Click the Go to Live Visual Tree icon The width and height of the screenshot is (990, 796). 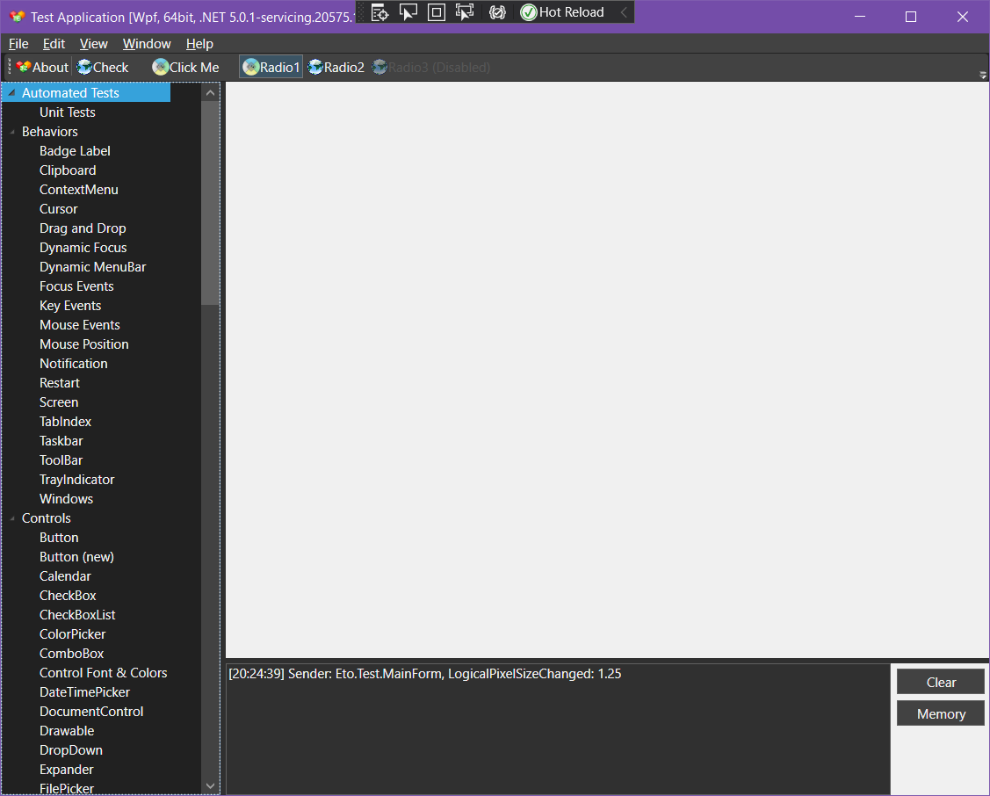click(x=379, y=12)
